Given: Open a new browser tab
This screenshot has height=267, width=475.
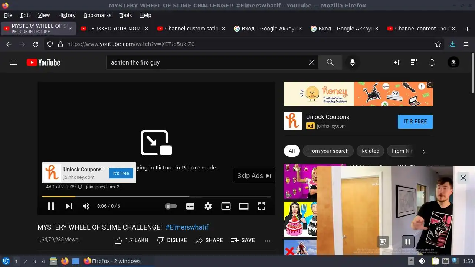Looking at the screenshot, I should [x=467, y=29].
